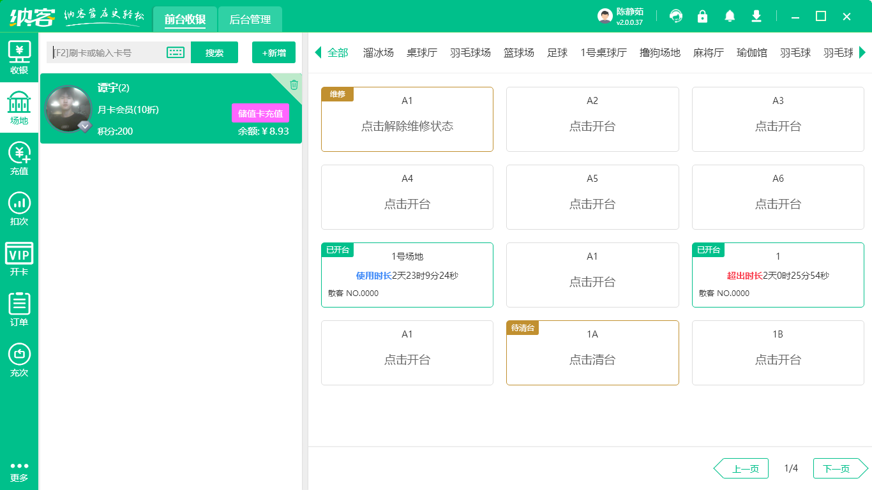
Task: Click the 充值 recharge sidebar icon
Action: 19,156
